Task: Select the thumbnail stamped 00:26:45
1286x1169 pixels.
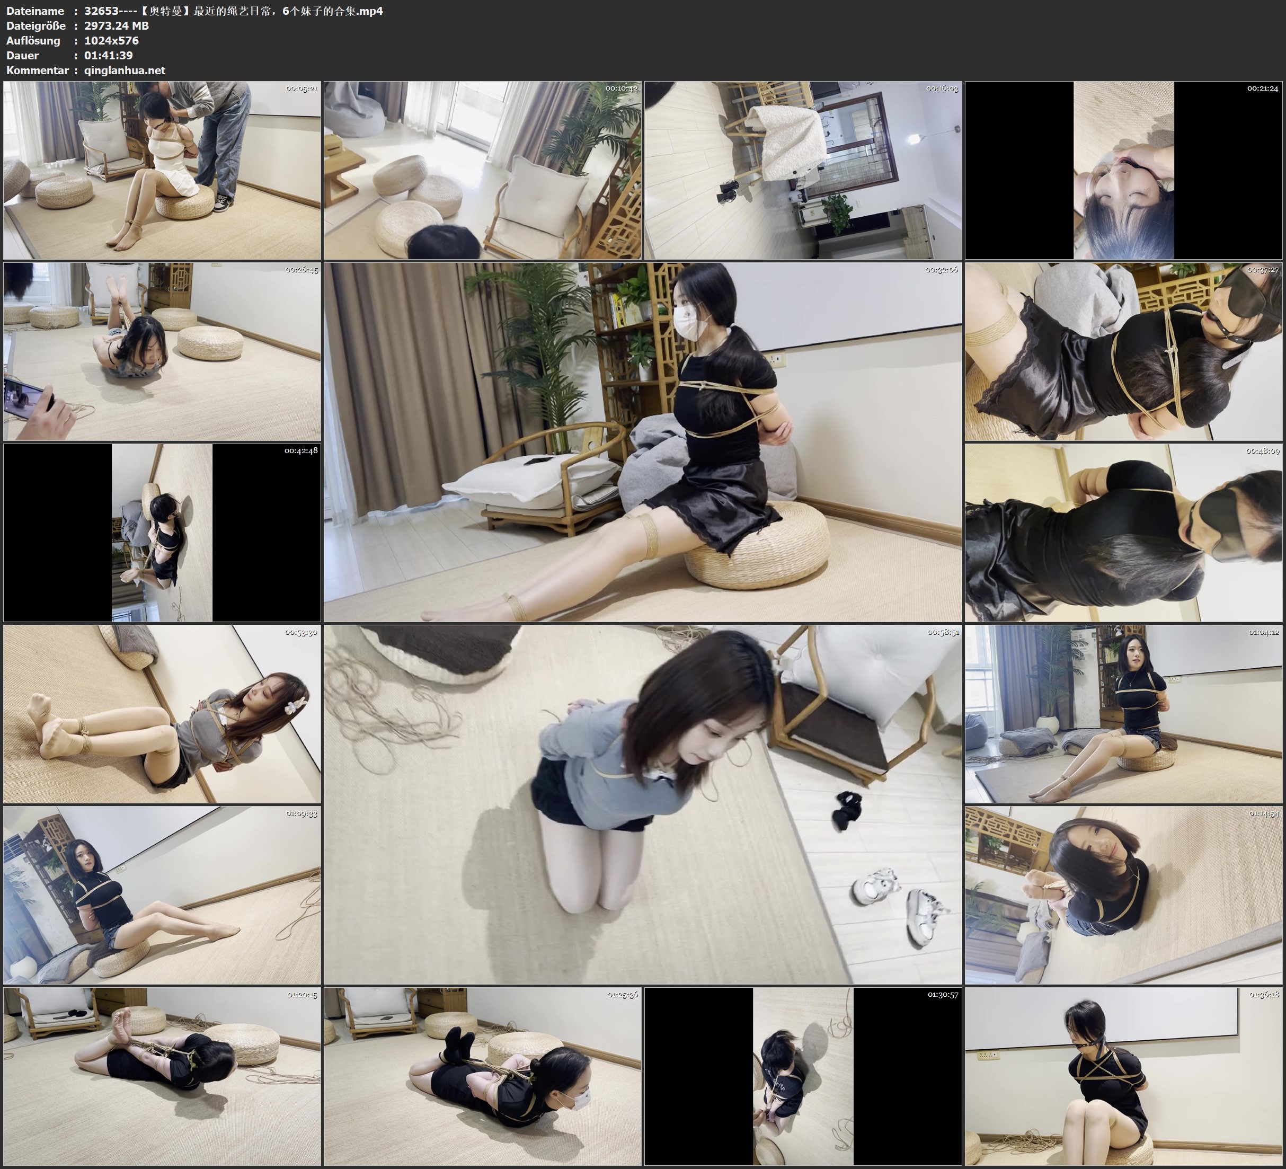Action: pyautogui.click(x=162, y=351)
